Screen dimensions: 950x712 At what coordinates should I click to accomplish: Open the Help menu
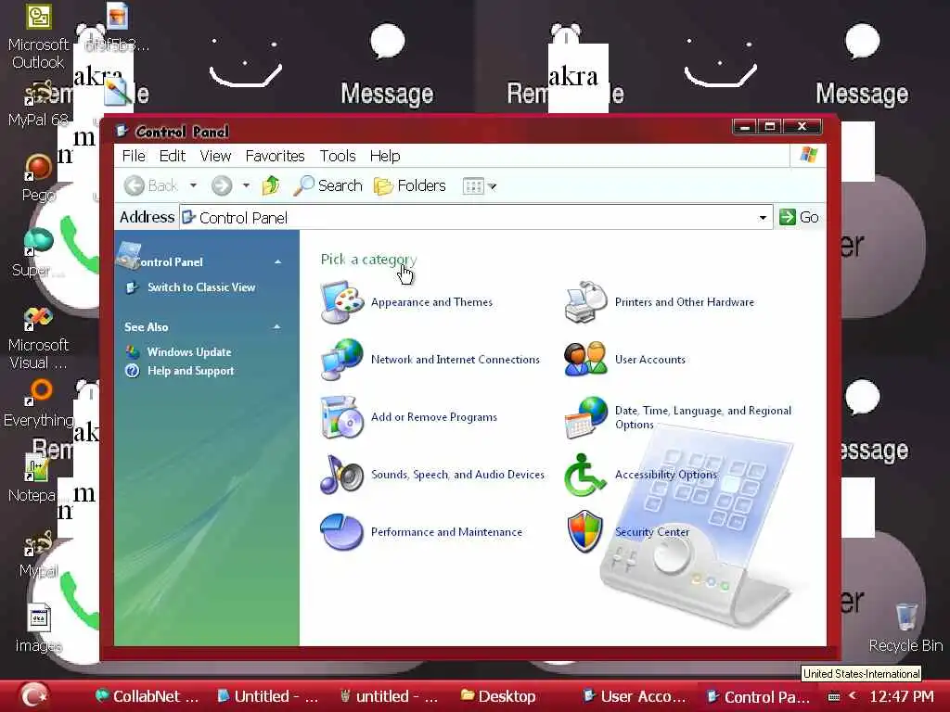pos(385,156)
